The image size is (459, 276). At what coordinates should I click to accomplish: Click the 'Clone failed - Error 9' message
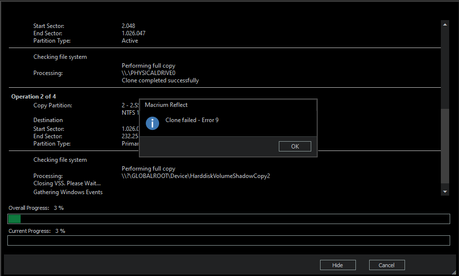pyautogui.click(x=192, y=120)
